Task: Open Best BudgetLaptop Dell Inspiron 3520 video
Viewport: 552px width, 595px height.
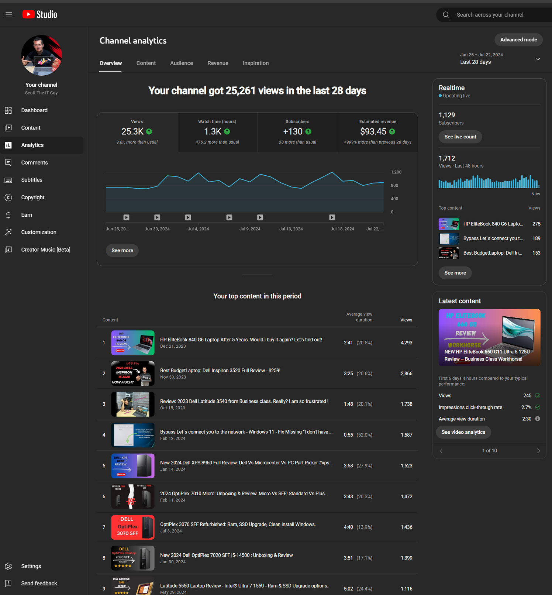Action: coord(220,370)
